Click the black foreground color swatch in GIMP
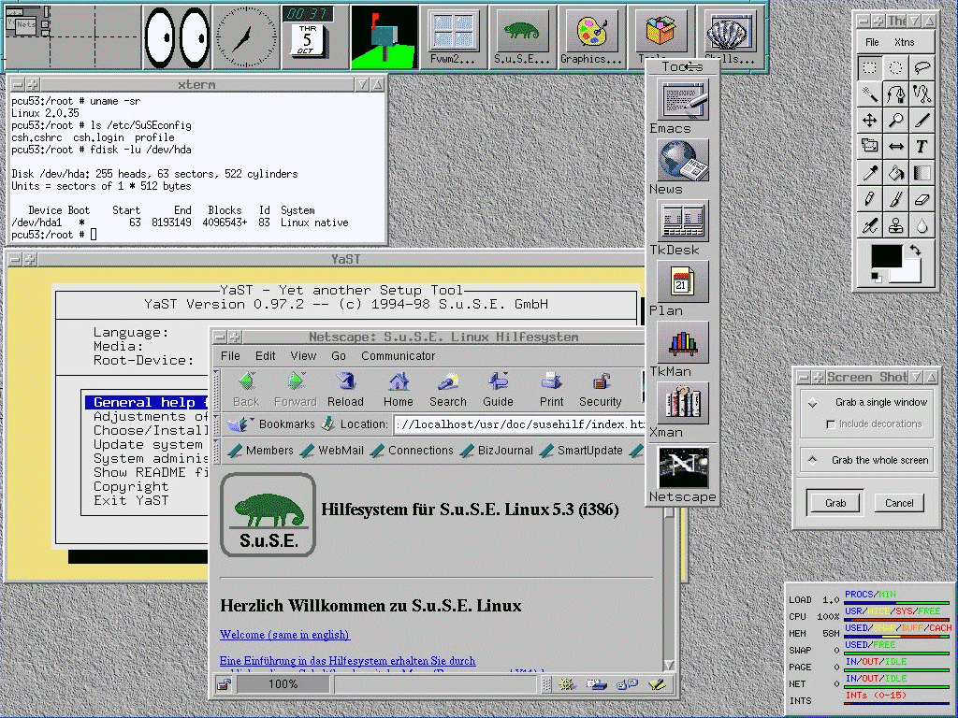 [886, 255]
